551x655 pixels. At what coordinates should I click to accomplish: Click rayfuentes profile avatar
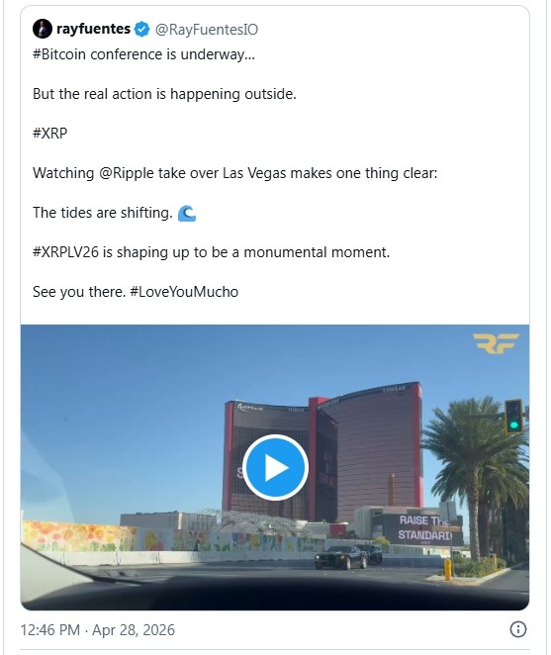(x=43, y=29)
